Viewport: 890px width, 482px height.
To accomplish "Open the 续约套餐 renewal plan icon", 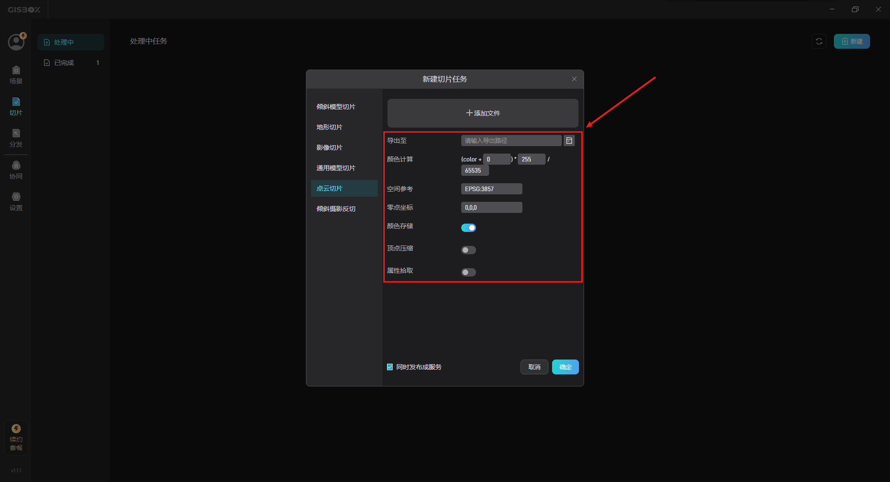I will (16, 437).
